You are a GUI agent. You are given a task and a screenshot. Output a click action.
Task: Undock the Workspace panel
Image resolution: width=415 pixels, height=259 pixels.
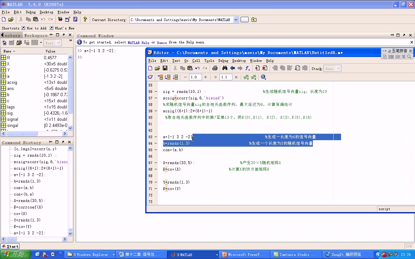pyautogui.click(x=64, y=35)
